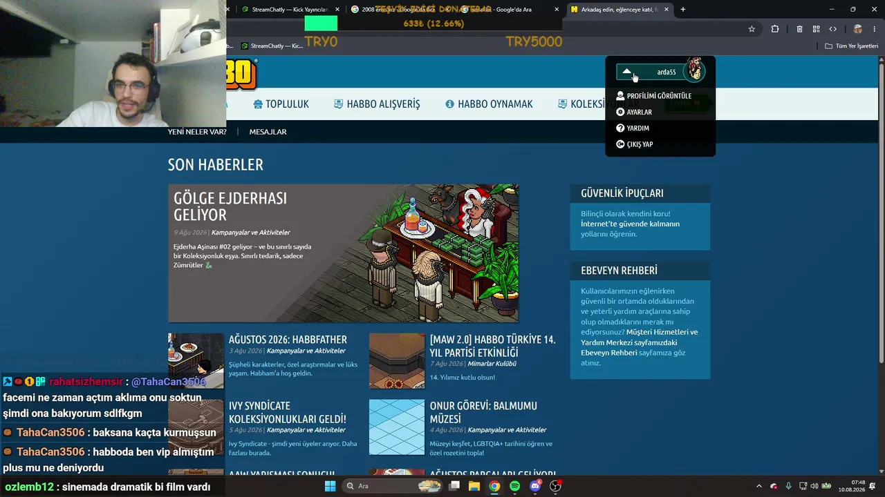This screenshot has height=497, width=885.
Task: Switch to Chrome on the taskbar
Action: (494, 486)
